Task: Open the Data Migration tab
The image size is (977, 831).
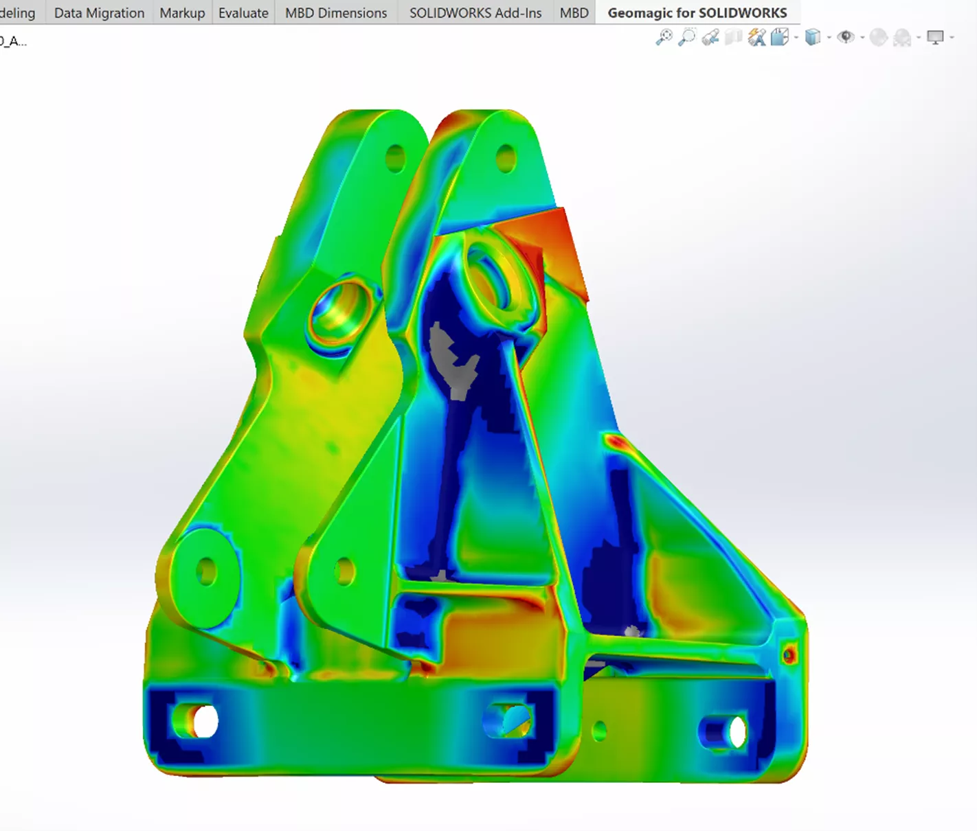Action: (99, 12)
